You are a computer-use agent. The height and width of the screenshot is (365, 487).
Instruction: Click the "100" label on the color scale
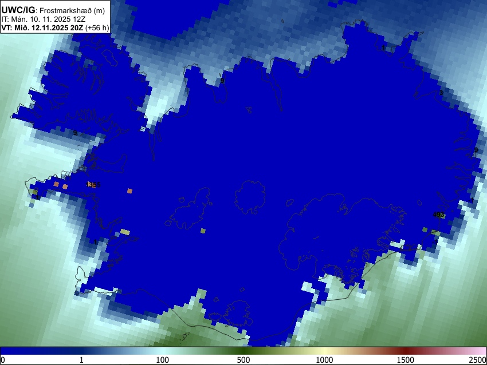tap(163, 360)
